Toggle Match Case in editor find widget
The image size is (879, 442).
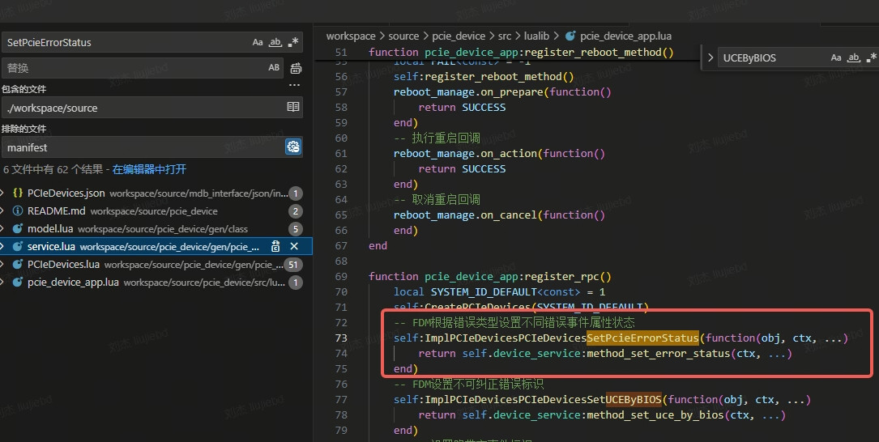pyautogui.click(x=836, y=58)
